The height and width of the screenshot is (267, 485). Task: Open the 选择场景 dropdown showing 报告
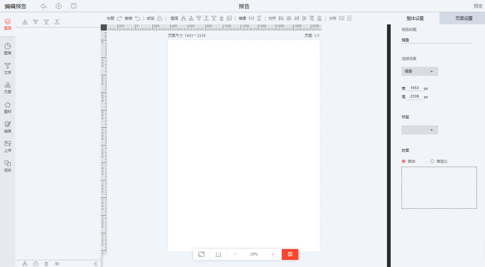click(x=420, y=71)
